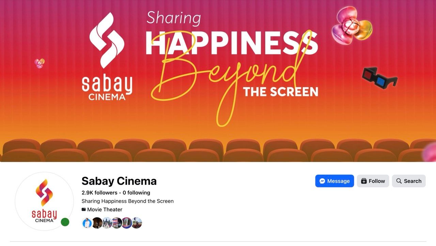Open the Movie Theater category link
Viewport: 436px width, 246px height.
coord(105,210)
